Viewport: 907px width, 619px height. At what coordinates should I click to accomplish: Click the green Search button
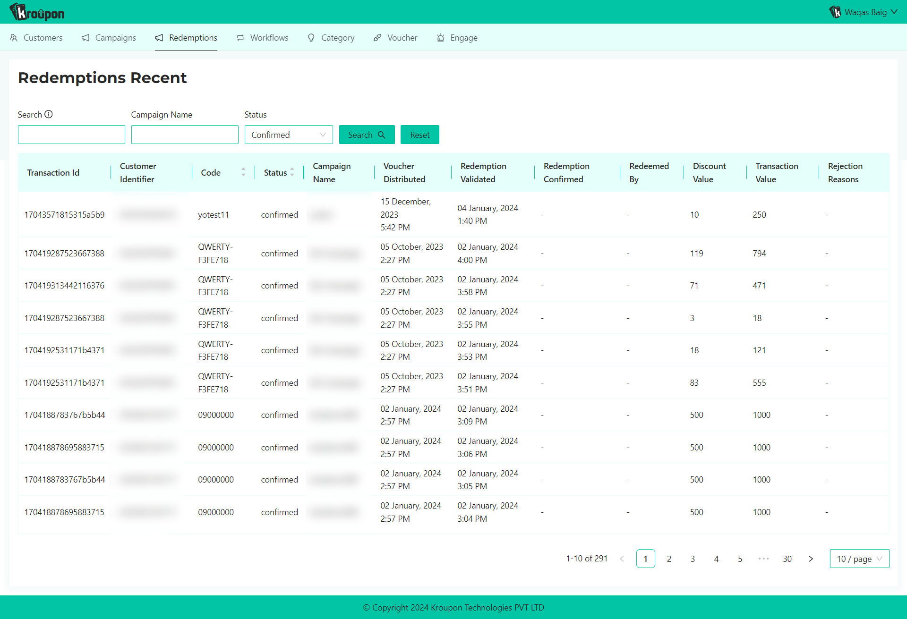click(x=367, y=135)
